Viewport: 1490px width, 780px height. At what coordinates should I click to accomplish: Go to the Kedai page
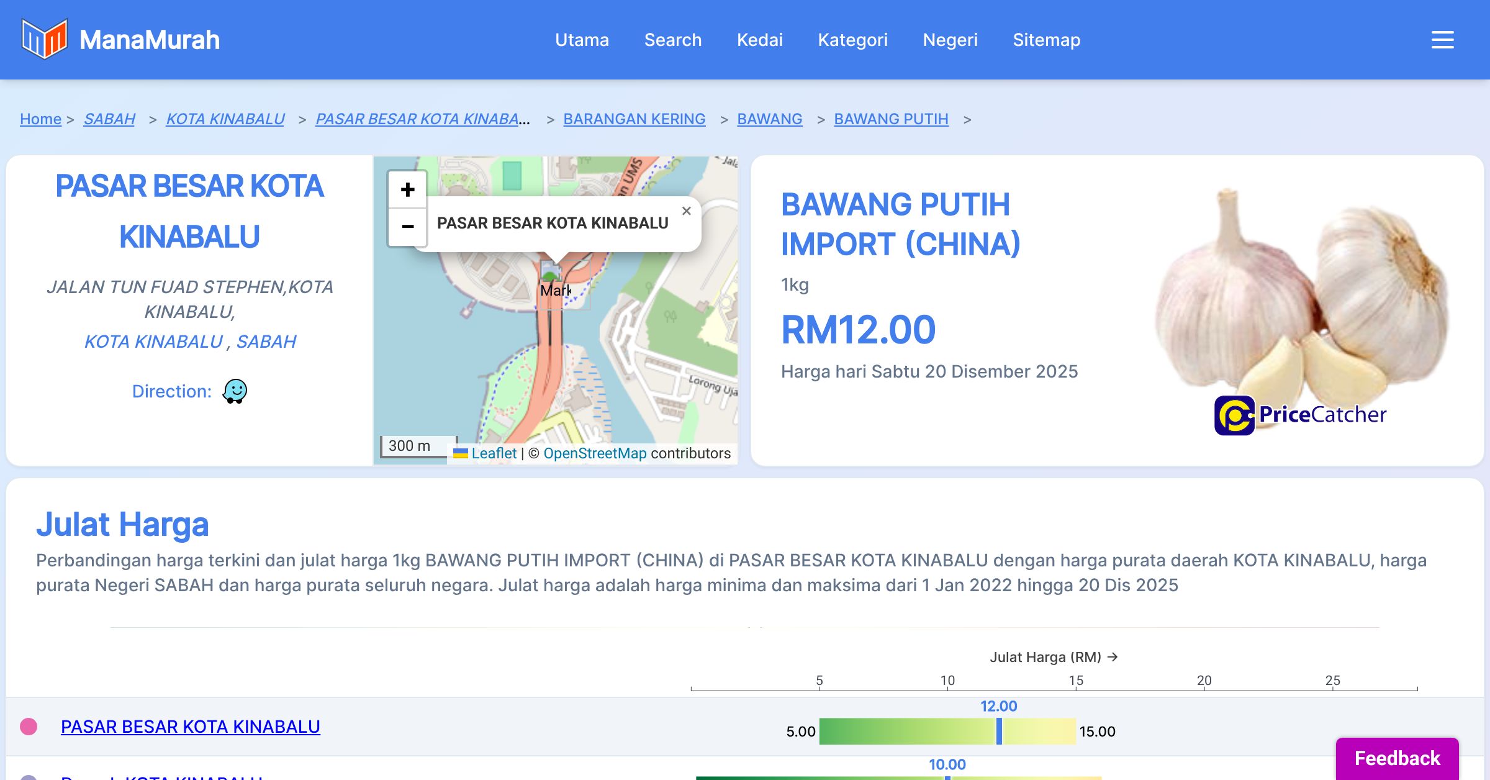pos(759,40)
